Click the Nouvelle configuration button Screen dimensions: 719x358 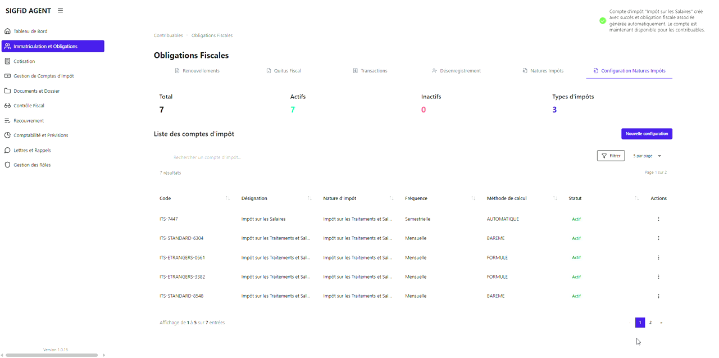click(647, 134)
